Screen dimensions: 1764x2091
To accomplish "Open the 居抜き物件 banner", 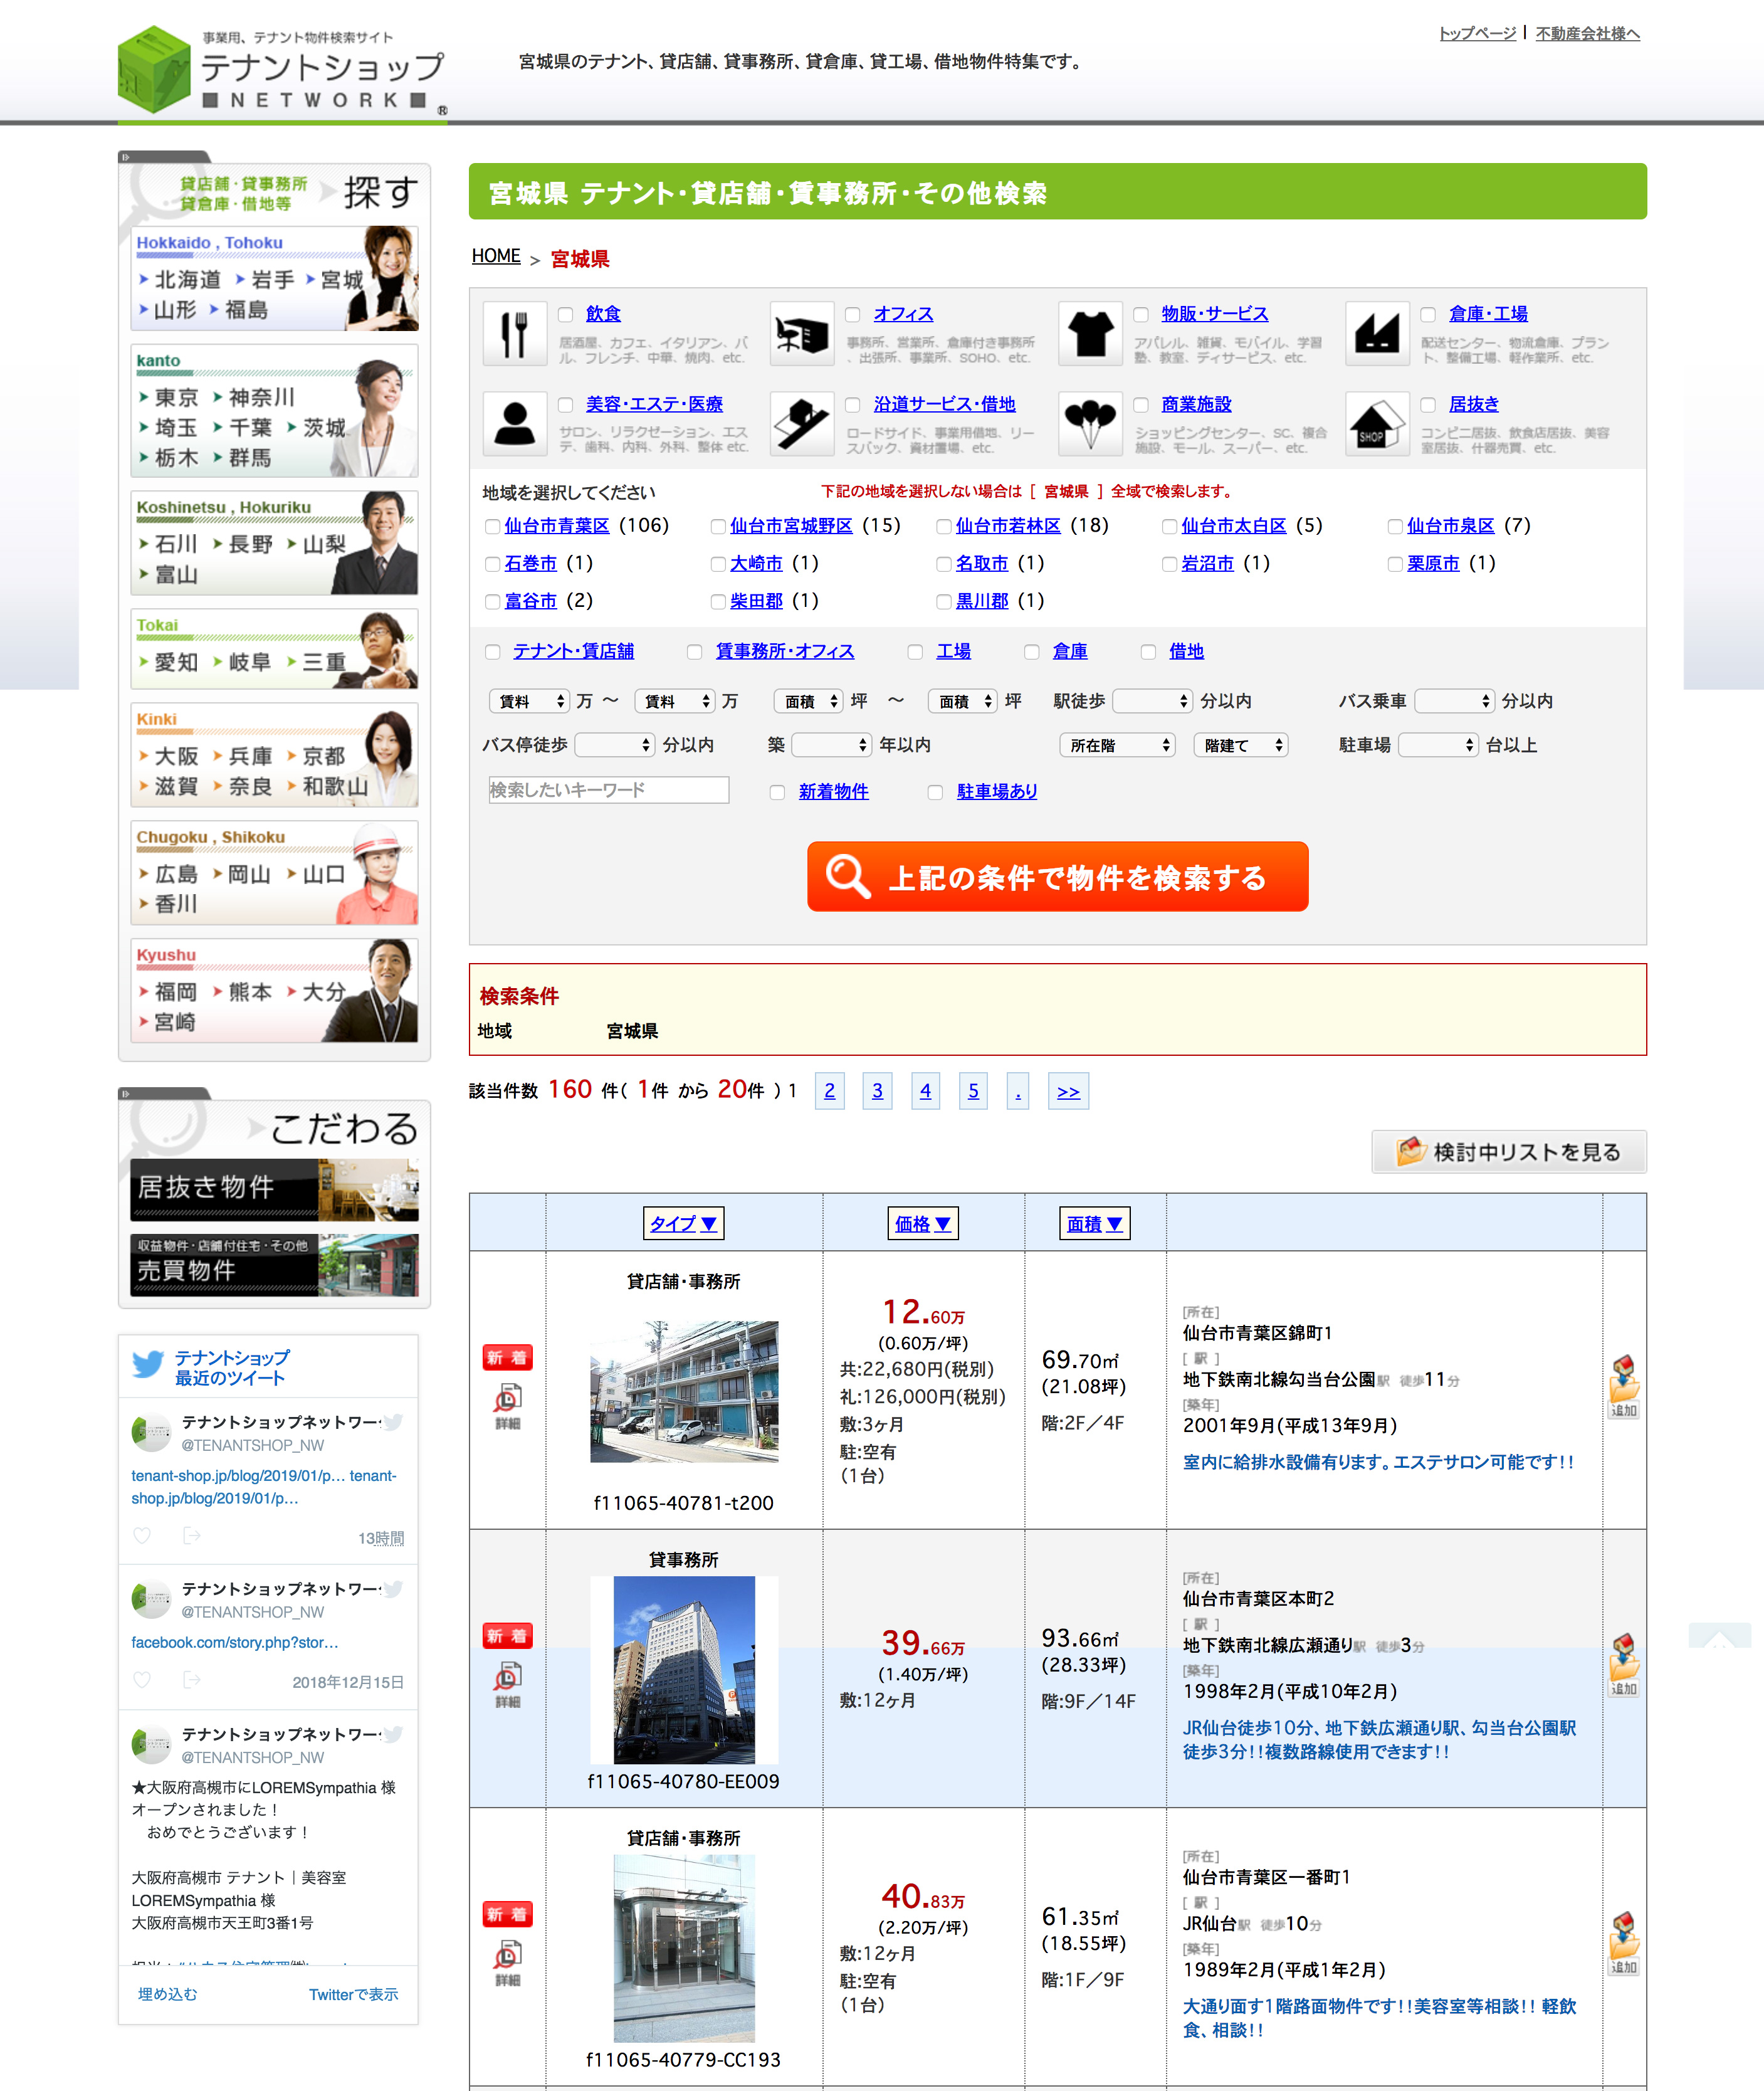I will click(274, 1190).
